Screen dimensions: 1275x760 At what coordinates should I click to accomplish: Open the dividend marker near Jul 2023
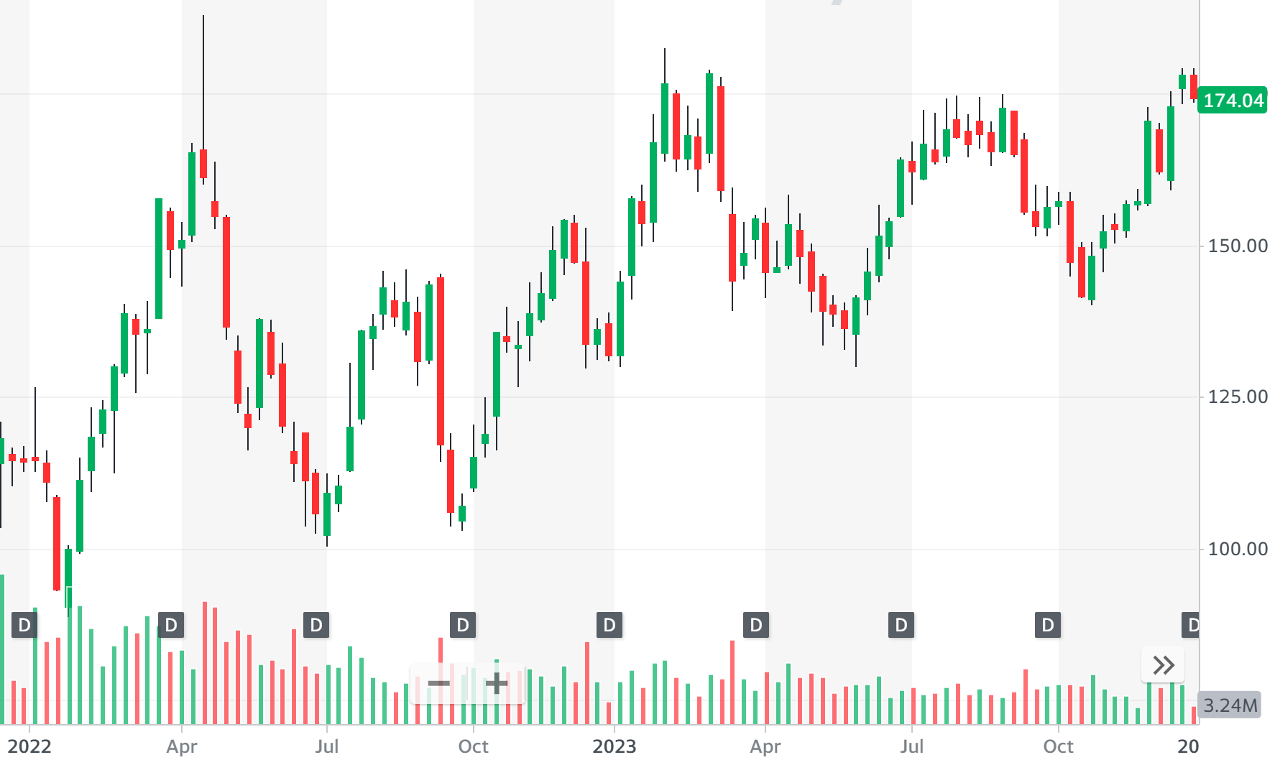pos(901,625)
